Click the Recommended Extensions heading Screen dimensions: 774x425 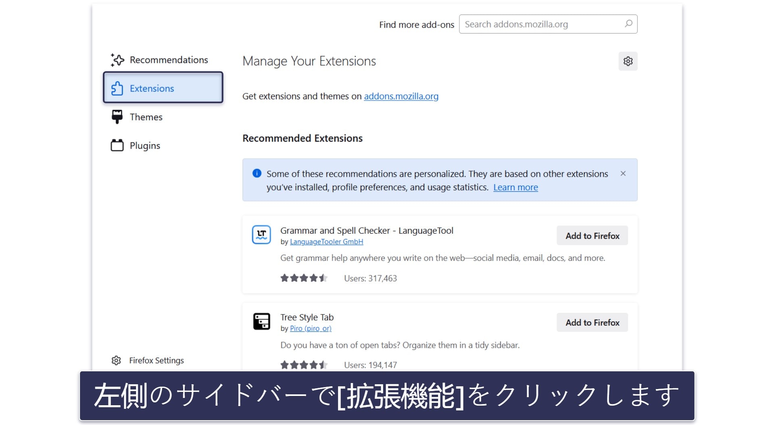(x=303, y=138)
